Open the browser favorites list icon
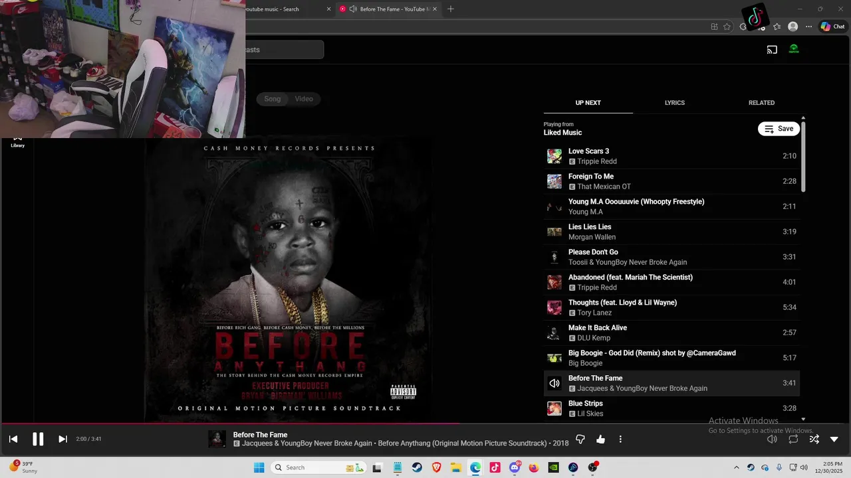 (x=777, y=27)
